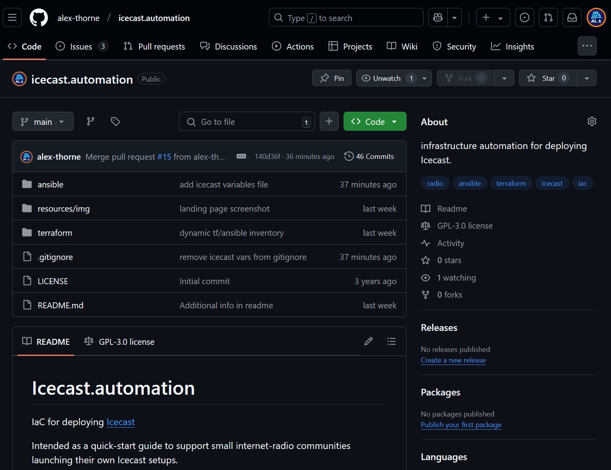This screenshot has height=470, width=611.
Task: Open the issues icon in header
Action: [524, 17]
